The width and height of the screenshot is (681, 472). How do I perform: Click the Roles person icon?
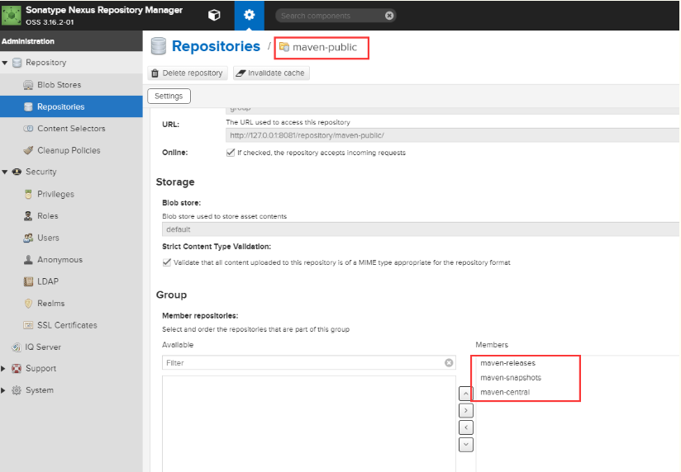pos(28,215)
